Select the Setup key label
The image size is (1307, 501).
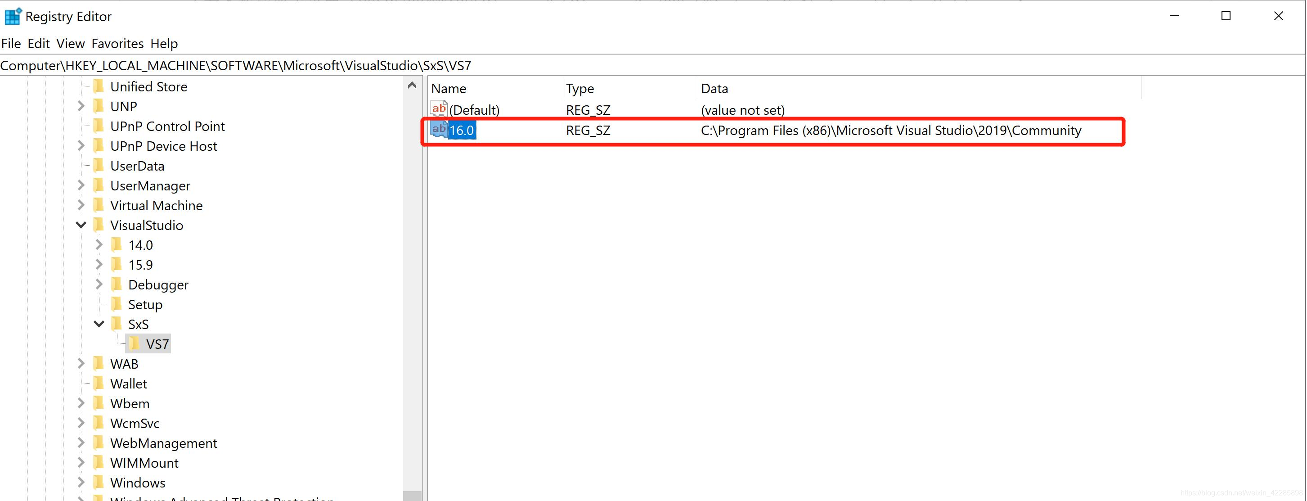click(146, 305)
